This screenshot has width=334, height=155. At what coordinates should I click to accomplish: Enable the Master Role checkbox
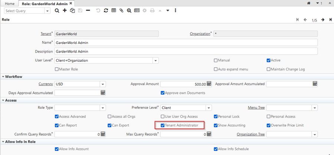point(57,69)
